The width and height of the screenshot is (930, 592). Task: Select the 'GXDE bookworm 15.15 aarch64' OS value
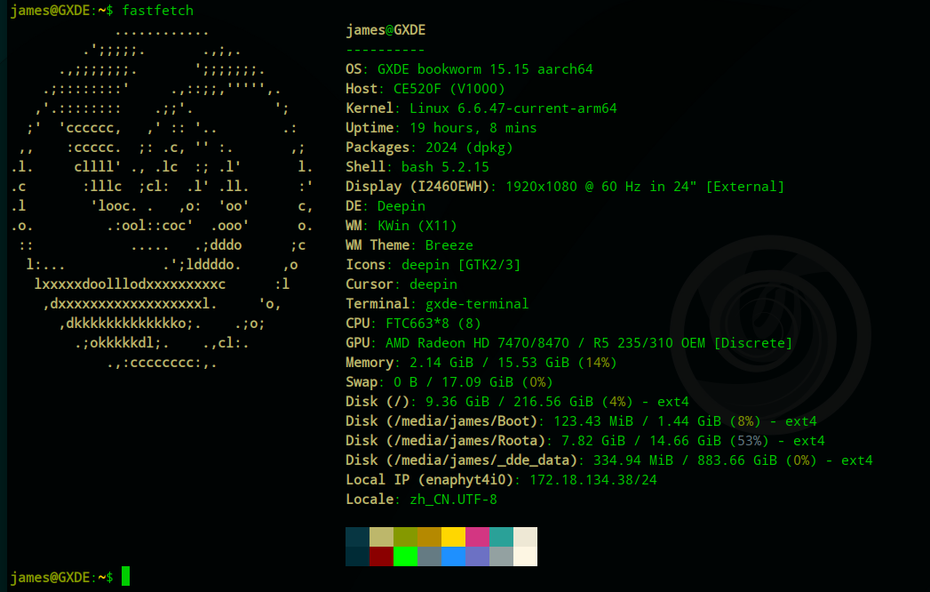485,69
